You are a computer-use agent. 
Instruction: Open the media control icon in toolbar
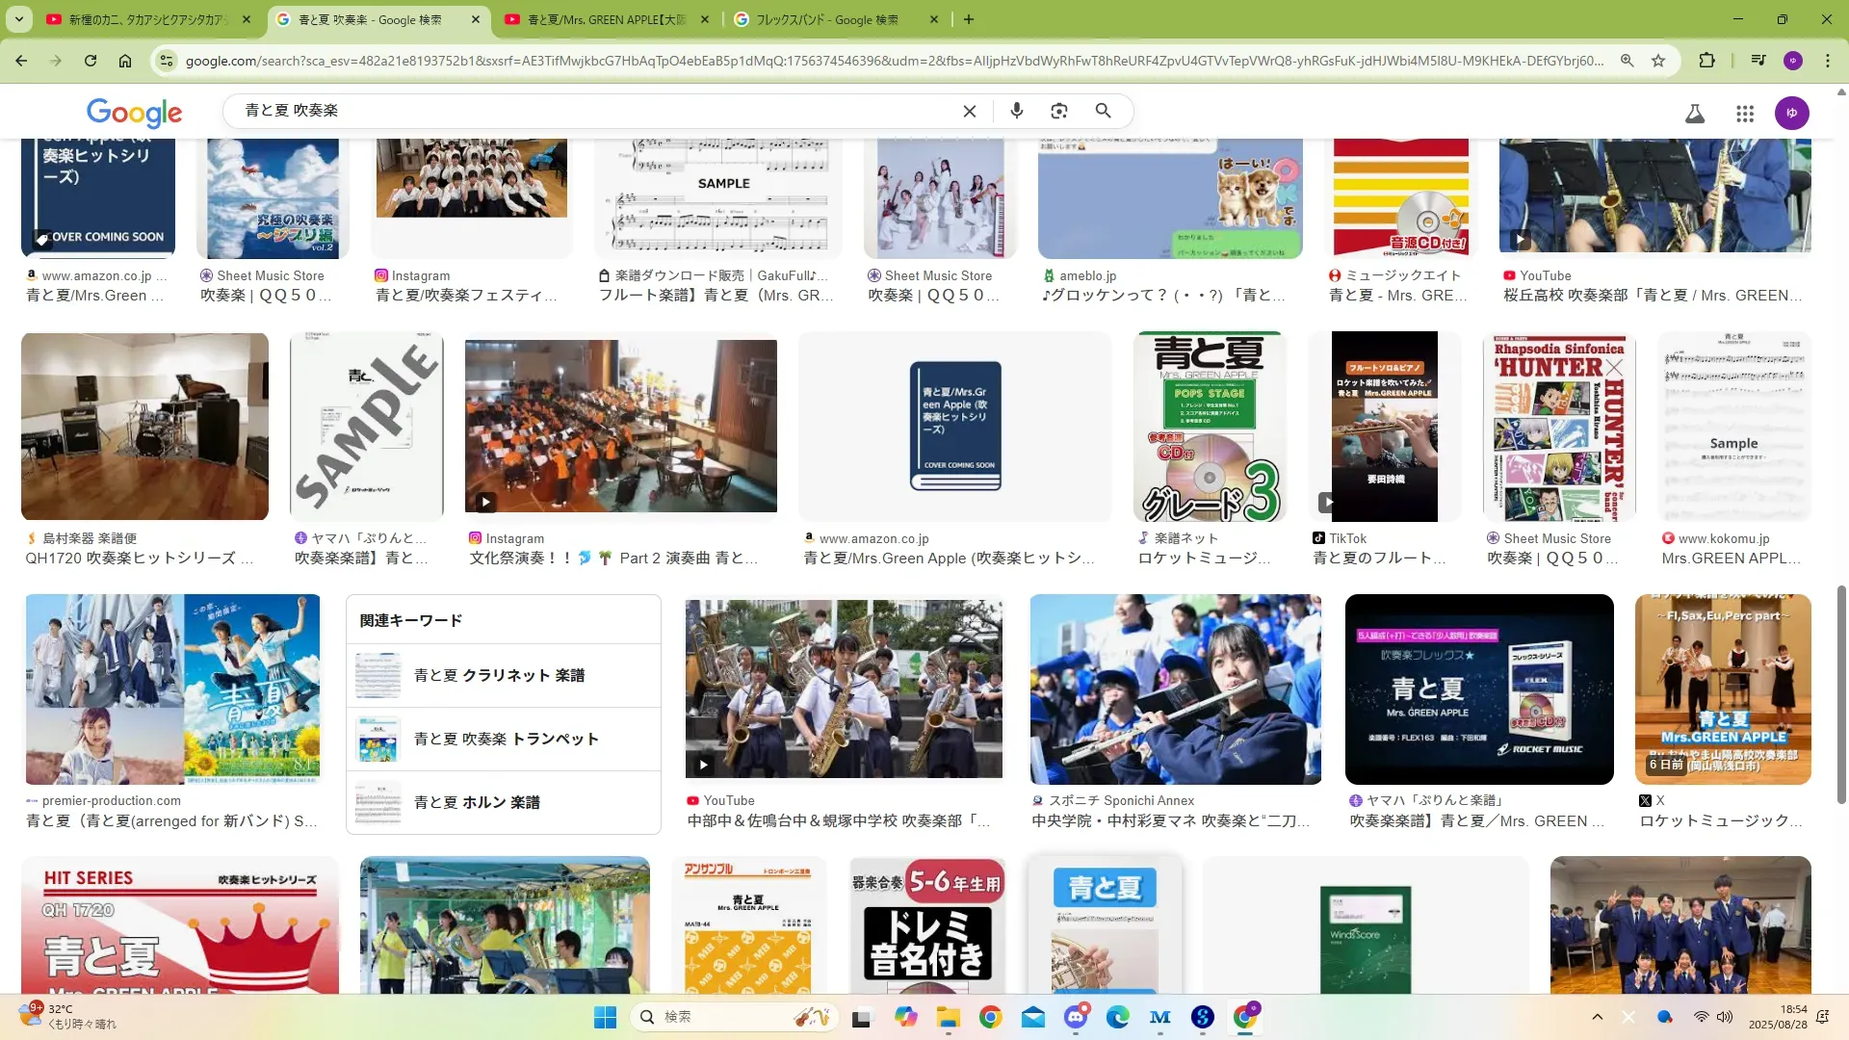[1758, 61]
